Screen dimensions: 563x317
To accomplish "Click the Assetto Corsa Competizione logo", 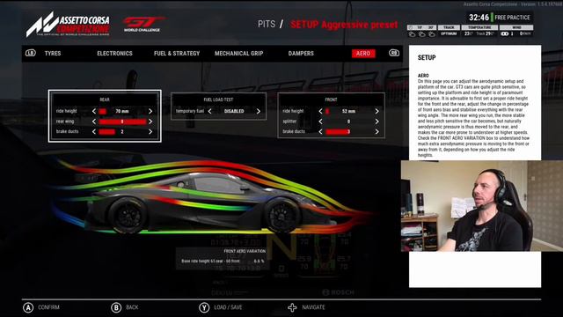I will (68, 24).
